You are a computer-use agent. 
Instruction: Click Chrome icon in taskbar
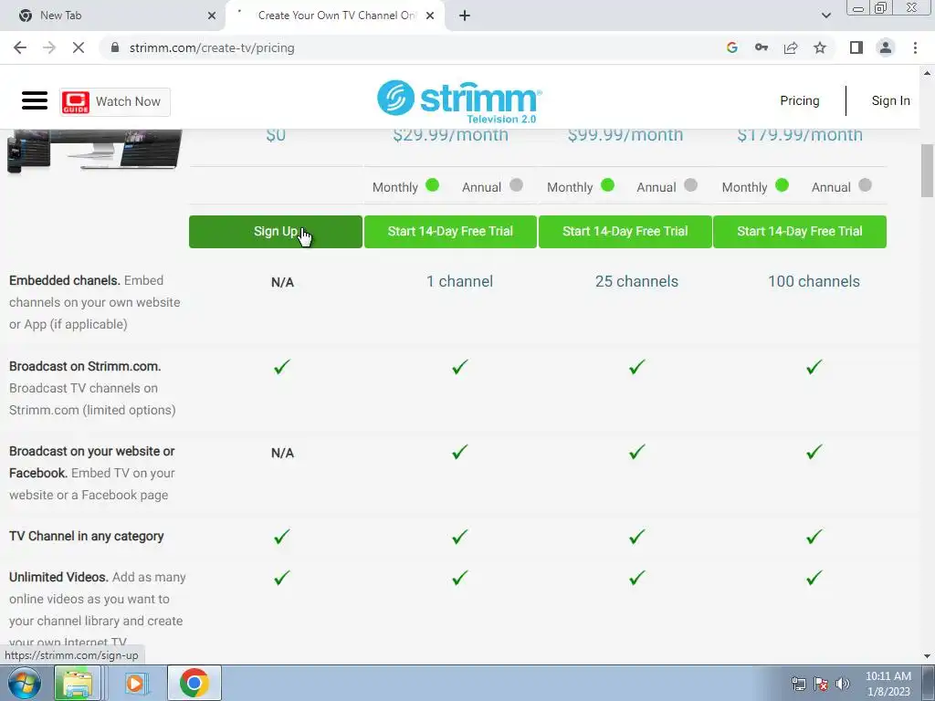click(x=194, y=683)
